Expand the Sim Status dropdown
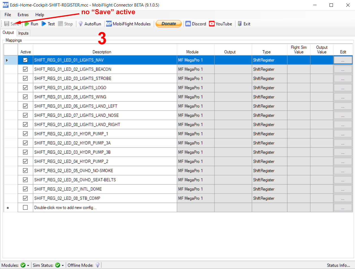Screen dimensions: 355x269 point(62,265)
